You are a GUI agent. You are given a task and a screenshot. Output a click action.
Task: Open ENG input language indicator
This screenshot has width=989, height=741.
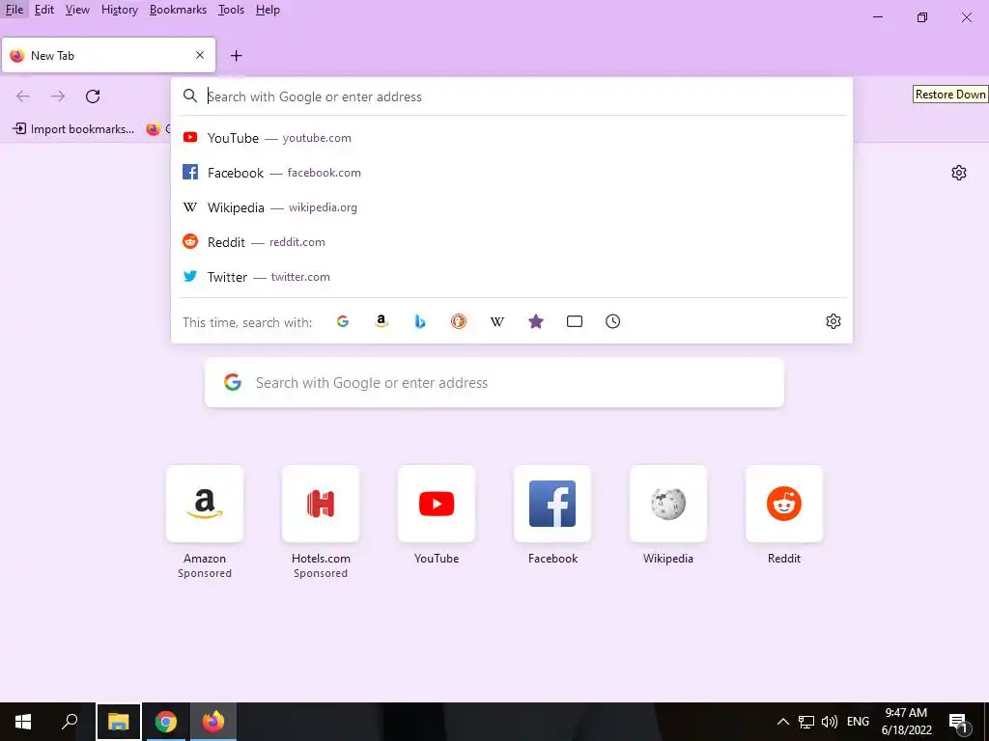point(858,722)
